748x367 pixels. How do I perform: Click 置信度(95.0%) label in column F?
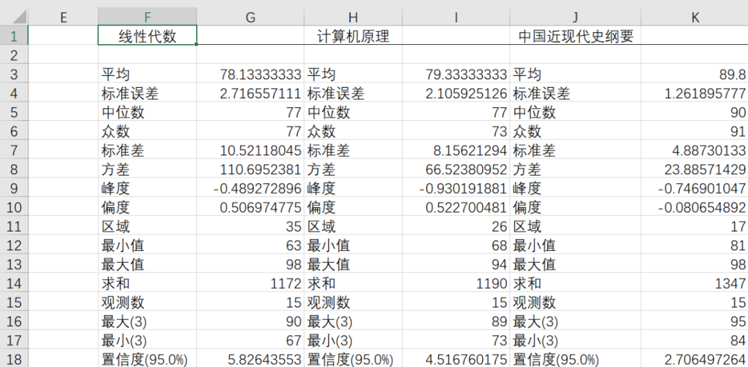145,360
